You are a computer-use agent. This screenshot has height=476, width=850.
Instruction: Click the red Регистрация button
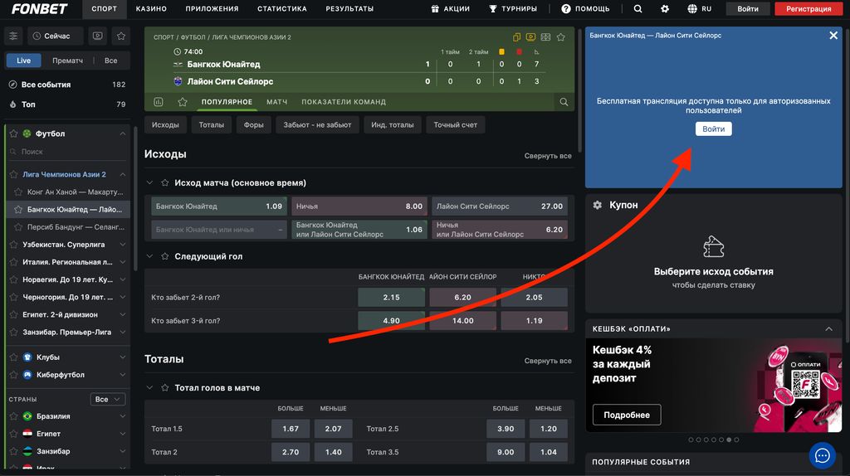point(808,9)
